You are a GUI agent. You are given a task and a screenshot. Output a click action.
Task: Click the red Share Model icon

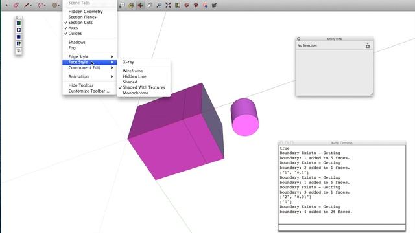click(x=196, y=5)
